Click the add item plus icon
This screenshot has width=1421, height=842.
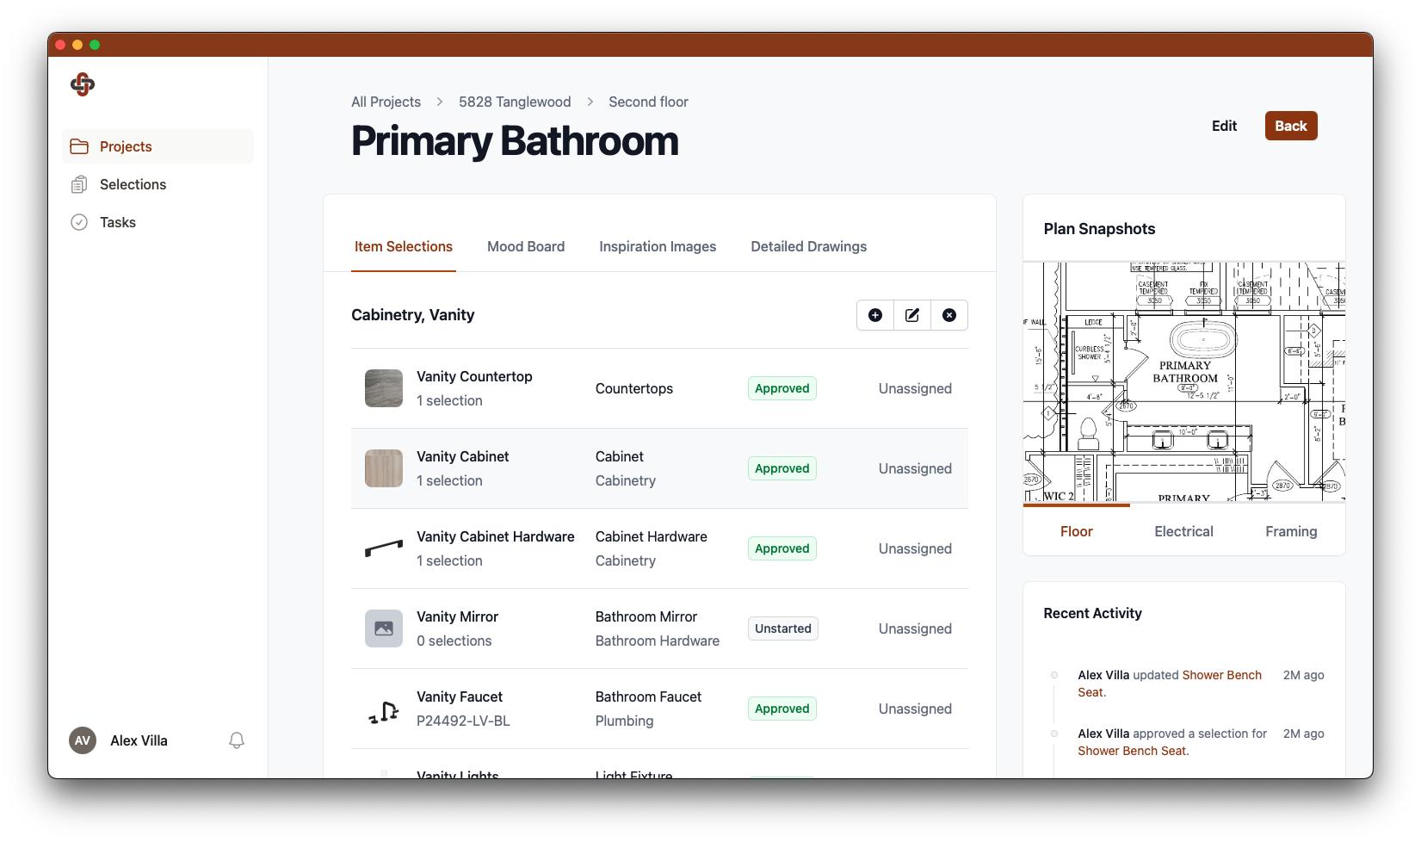click(875, 315)
